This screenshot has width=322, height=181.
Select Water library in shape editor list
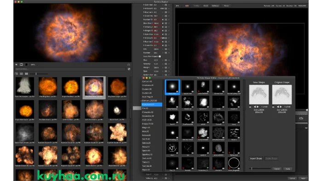[146, 170]
